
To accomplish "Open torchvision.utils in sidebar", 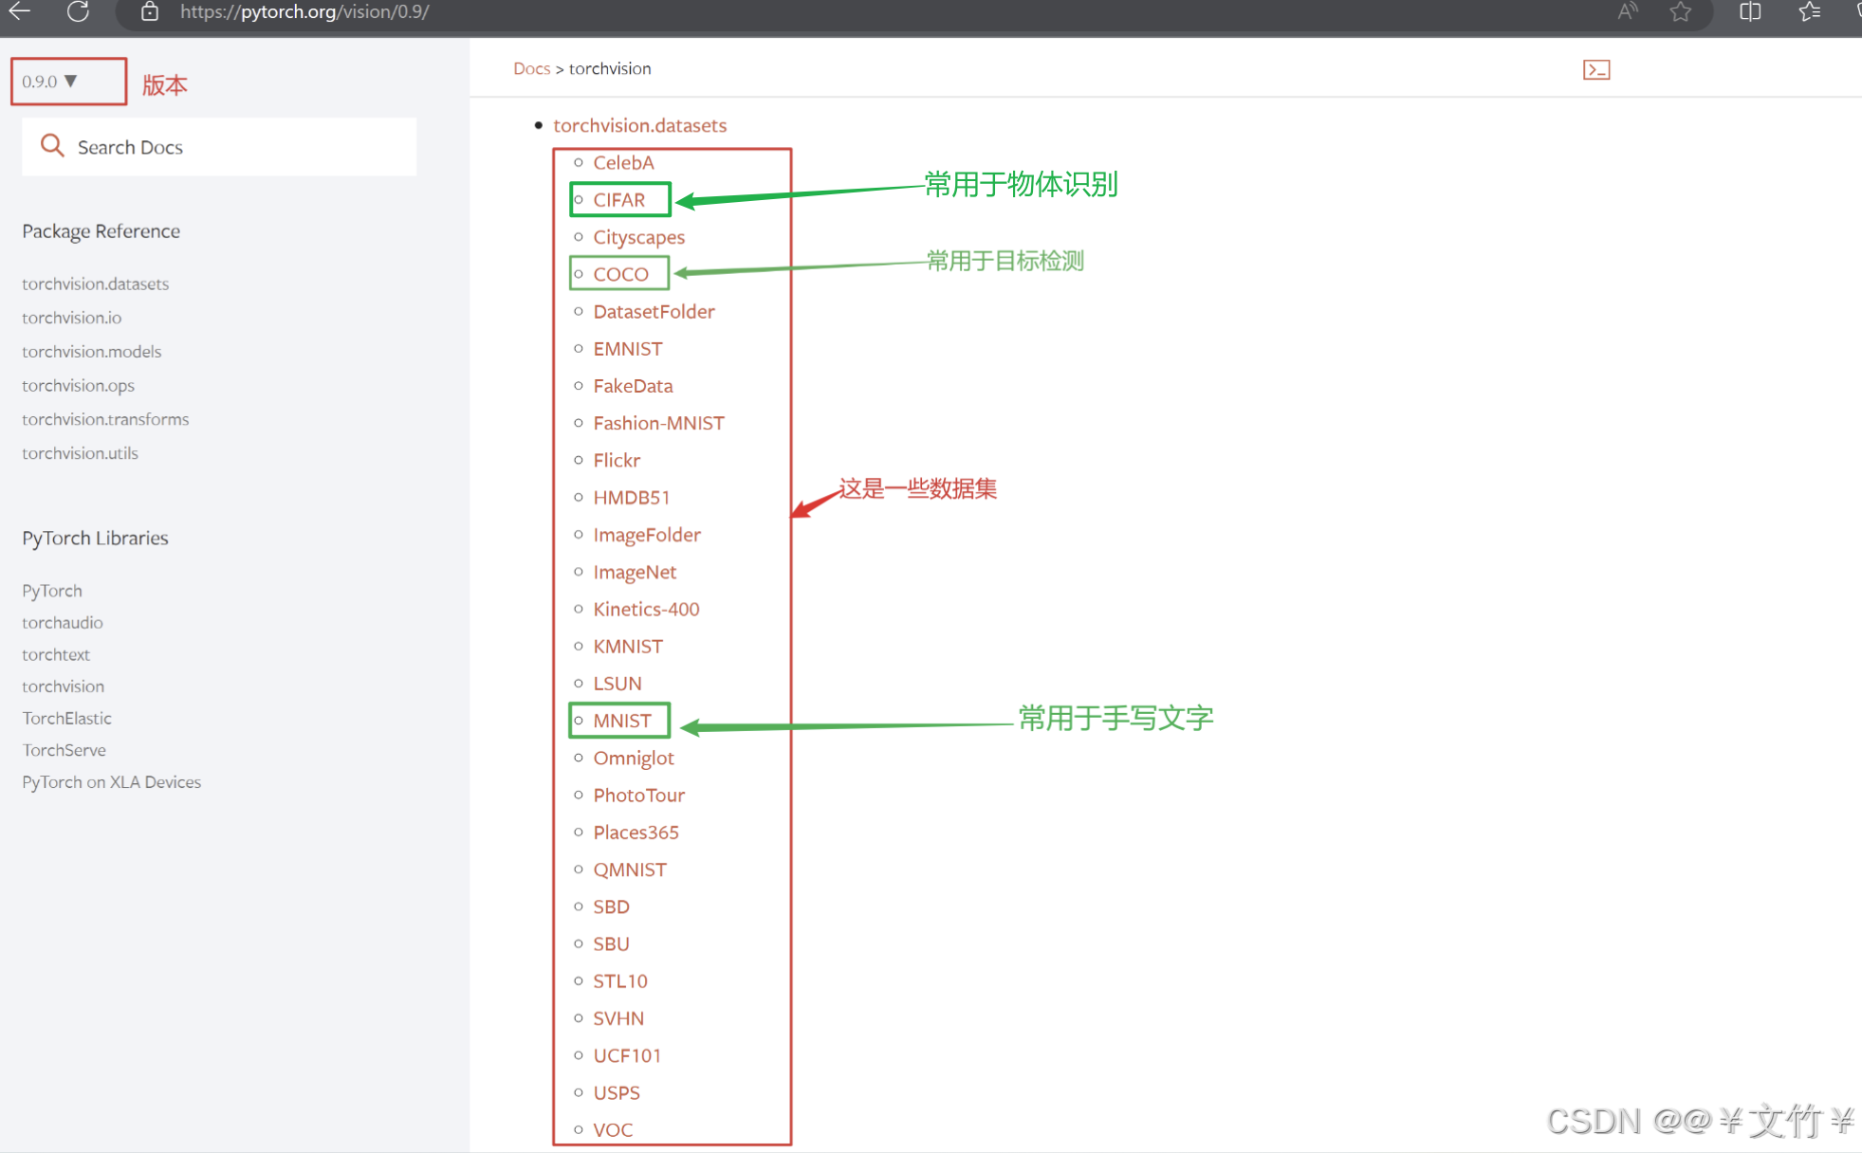I will pos(81,453).
